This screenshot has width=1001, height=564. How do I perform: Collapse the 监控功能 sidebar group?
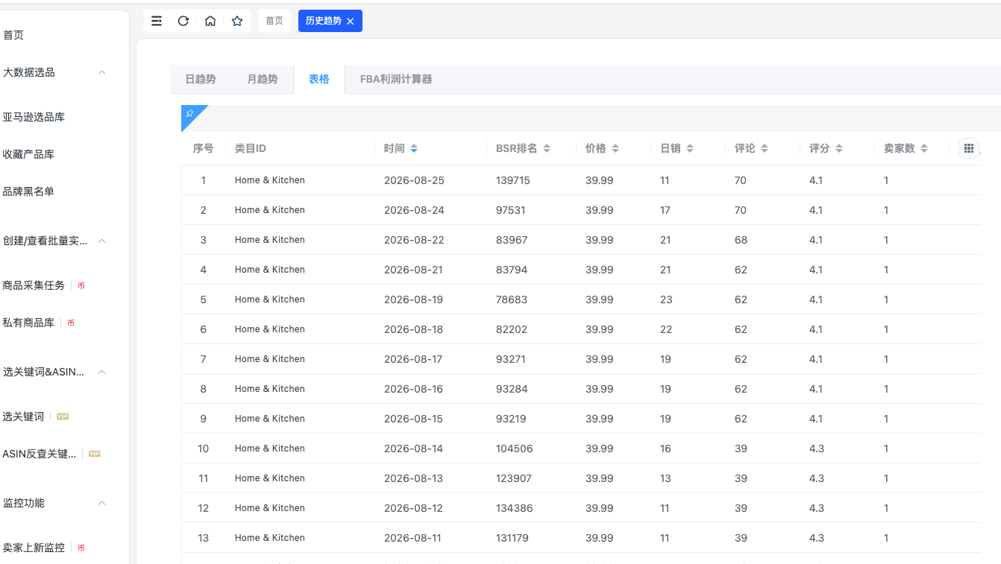(x=102, y=503)
